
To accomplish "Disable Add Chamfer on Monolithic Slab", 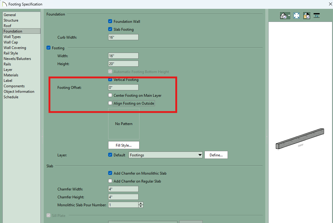I will [110, 173].
